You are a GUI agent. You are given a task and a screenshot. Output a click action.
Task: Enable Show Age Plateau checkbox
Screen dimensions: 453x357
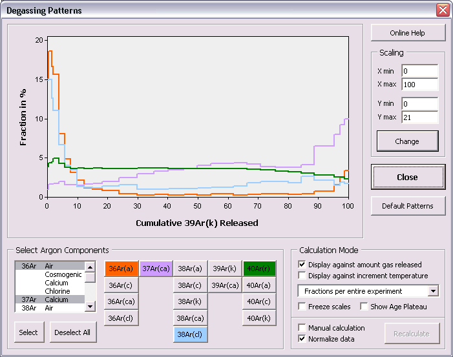coord(364,307)
